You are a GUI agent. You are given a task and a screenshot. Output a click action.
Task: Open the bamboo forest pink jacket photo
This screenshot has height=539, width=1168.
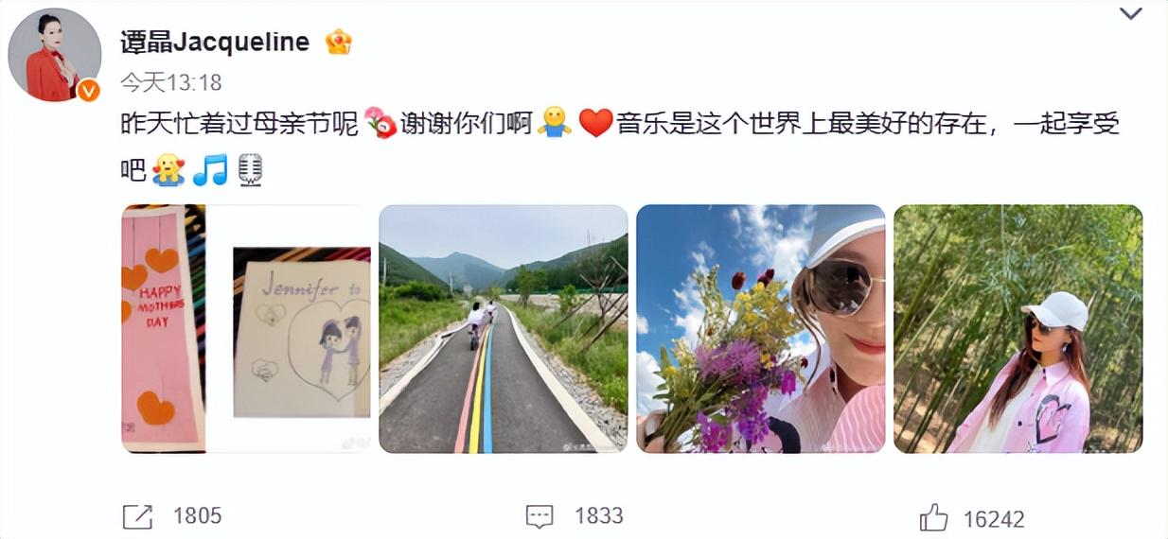coord(1018,329)
